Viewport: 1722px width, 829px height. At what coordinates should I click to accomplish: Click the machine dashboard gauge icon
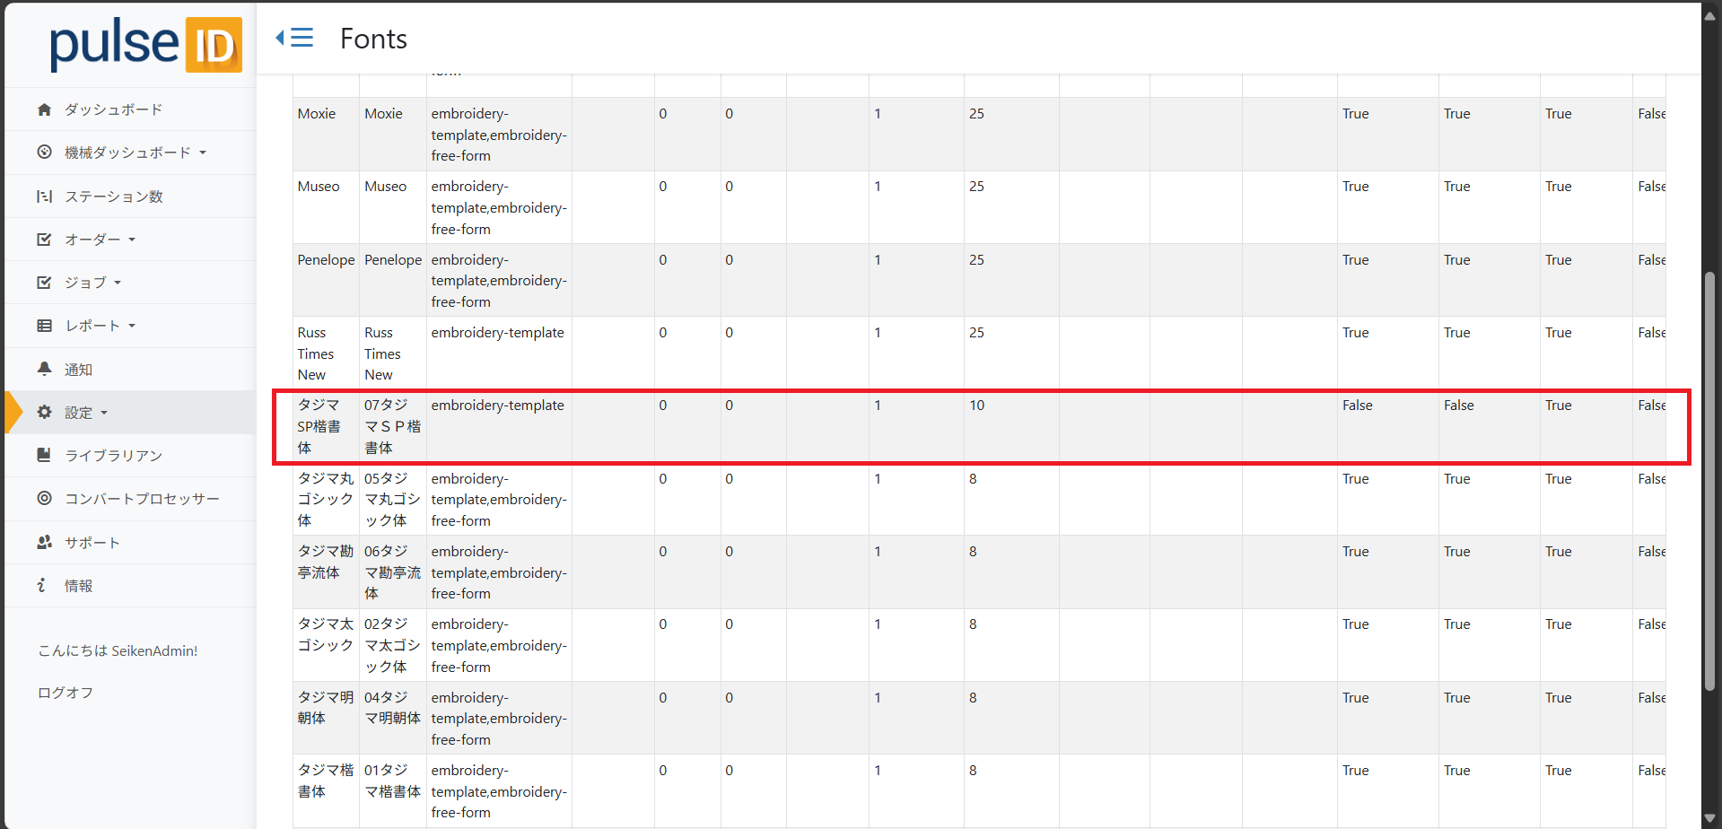pos(44,153)
